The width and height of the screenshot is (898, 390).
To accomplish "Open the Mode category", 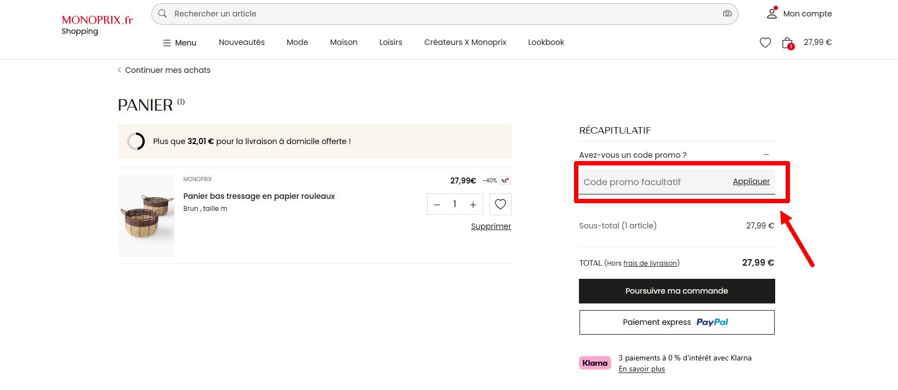I will click(x=297, y=42).
